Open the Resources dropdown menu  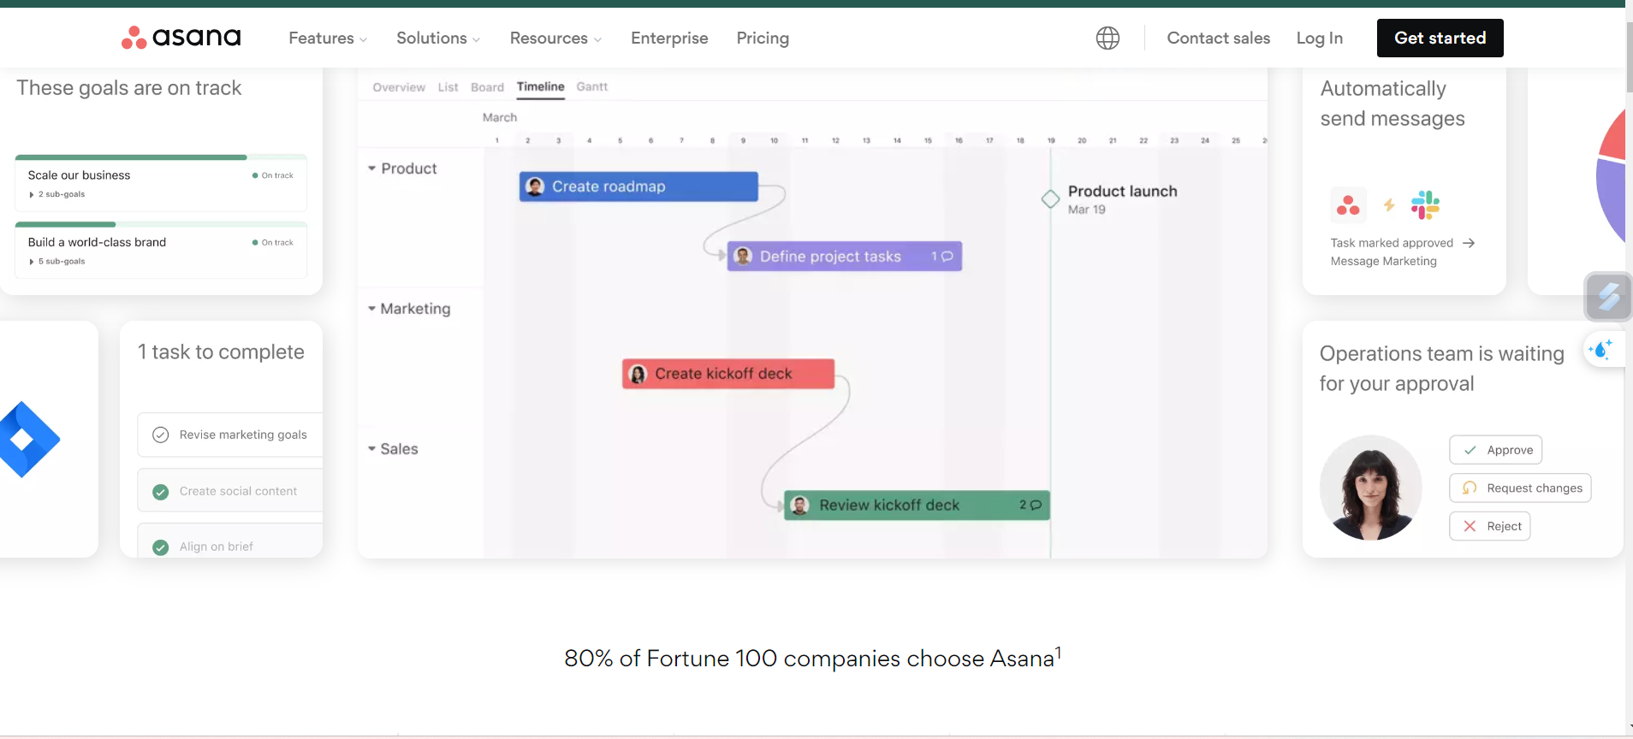coord(555,38)
